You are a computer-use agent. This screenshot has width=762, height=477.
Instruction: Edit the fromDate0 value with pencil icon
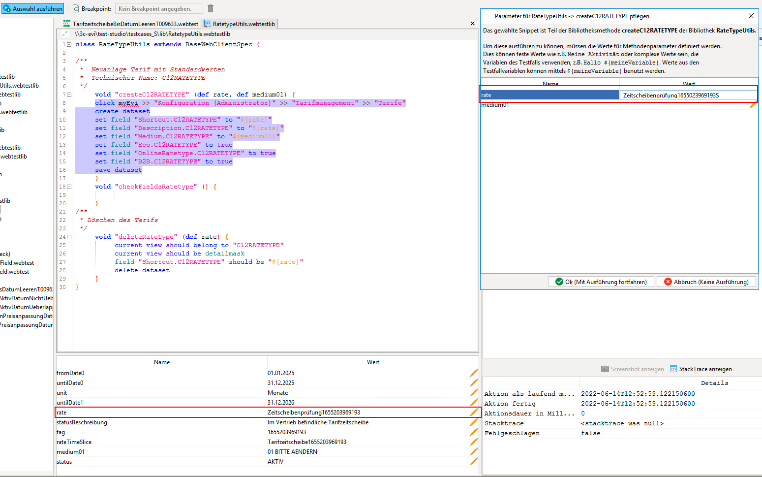pos(474,373)
